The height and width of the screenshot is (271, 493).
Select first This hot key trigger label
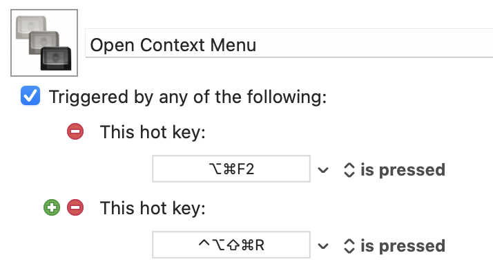pos(153,132)
